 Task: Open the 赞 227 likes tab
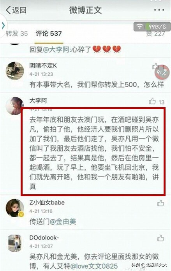(155, 33)
